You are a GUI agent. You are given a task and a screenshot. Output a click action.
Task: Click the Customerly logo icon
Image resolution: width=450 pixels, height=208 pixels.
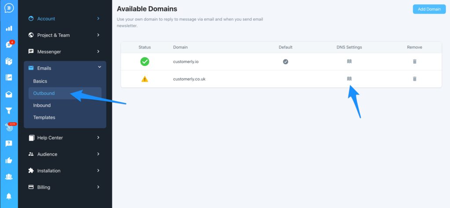9,8
